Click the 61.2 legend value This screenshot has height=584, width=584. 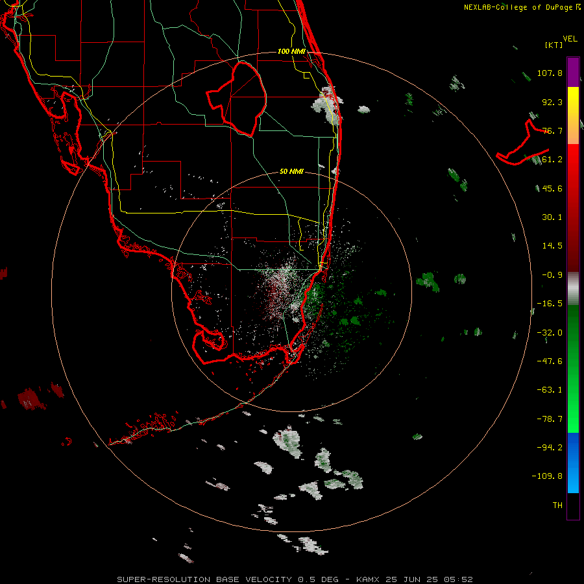(552, 160)
